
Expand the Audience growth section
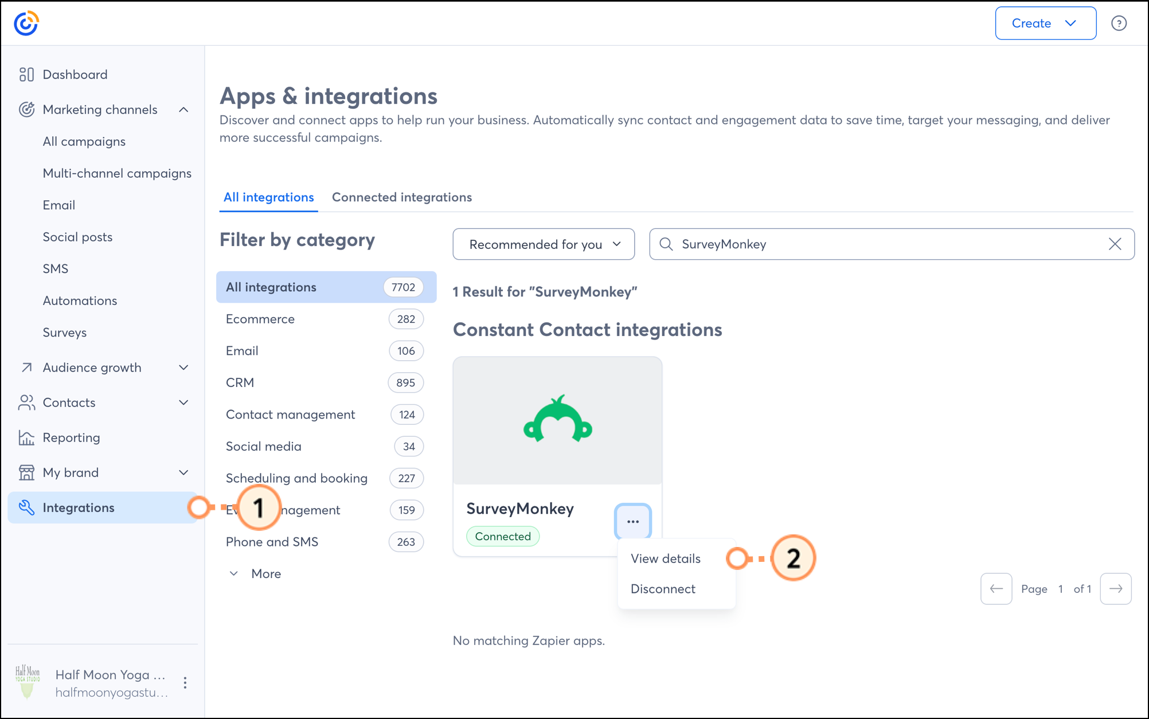183,368
